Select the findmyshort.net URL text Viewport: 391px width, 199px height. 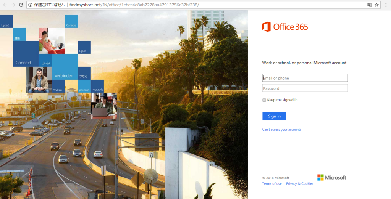tap(134, 5)
